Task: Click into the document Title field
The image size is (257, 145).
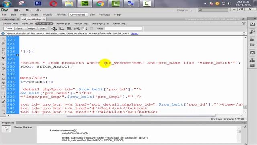Action: [123, 29]
